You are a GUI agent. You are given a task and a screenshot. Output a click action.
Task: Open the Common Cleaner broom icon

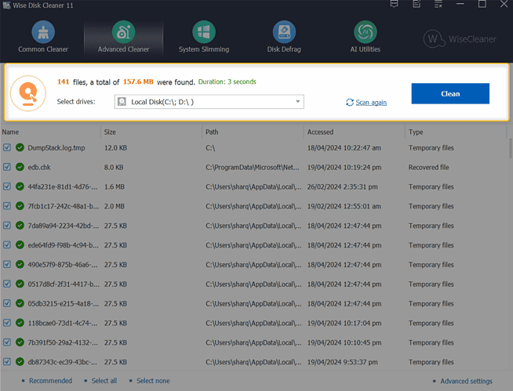43,32
